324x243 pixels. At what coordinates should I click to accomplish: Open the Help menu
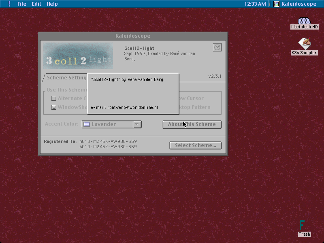(x=52, y=4)
